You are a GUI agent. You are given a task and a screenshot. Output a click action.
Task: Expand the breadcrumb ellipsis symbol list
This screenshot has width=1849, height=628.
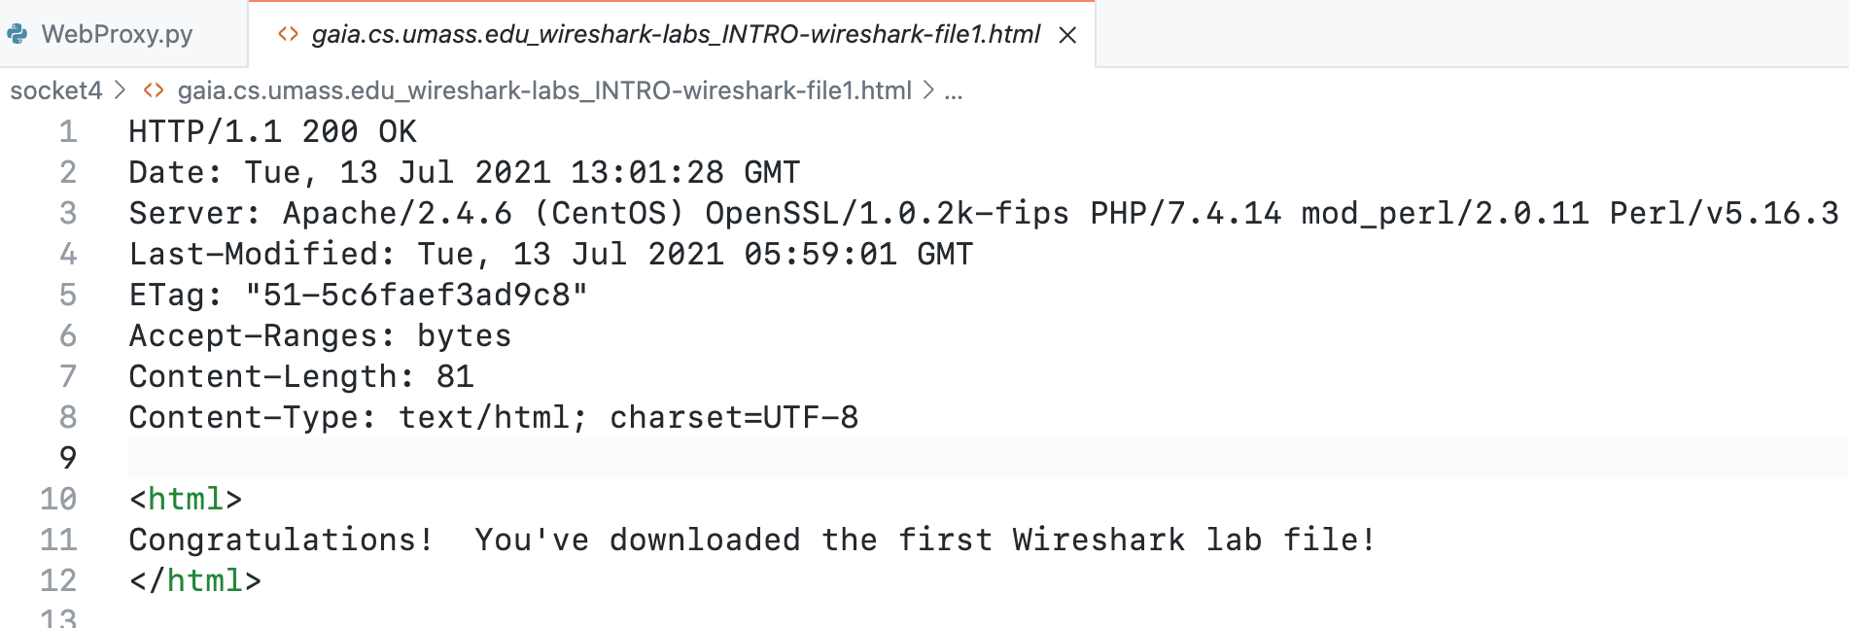click(x=954, y=90)
